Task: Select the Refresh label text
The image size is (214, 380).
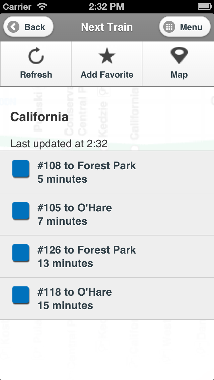Action: coord(36,75)
